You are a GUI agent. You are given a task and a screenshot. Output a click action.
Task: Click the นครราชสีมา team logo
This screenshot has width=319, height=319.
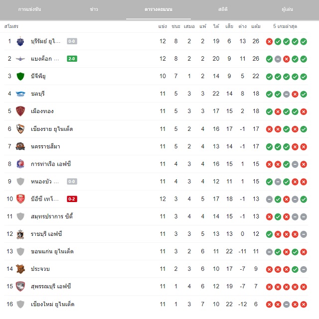pos(20,146)
